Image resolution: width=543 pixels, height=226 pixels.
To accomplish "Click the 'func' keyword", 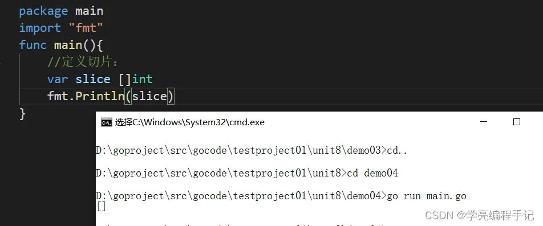I will coord(33,45).
